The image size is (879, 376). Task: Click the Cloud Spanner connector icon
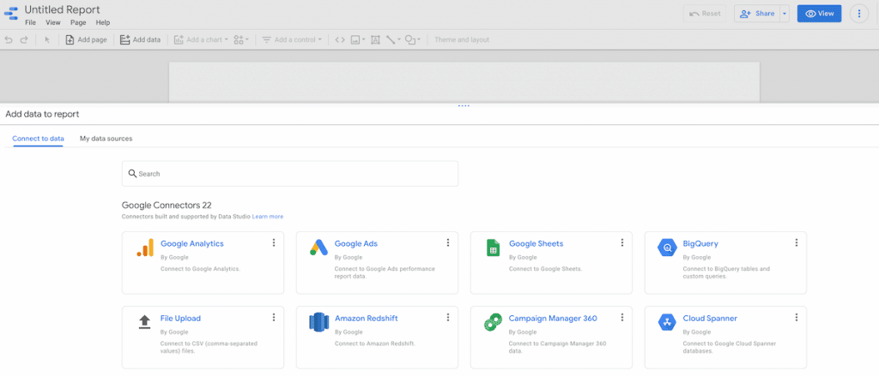point(667,322)
